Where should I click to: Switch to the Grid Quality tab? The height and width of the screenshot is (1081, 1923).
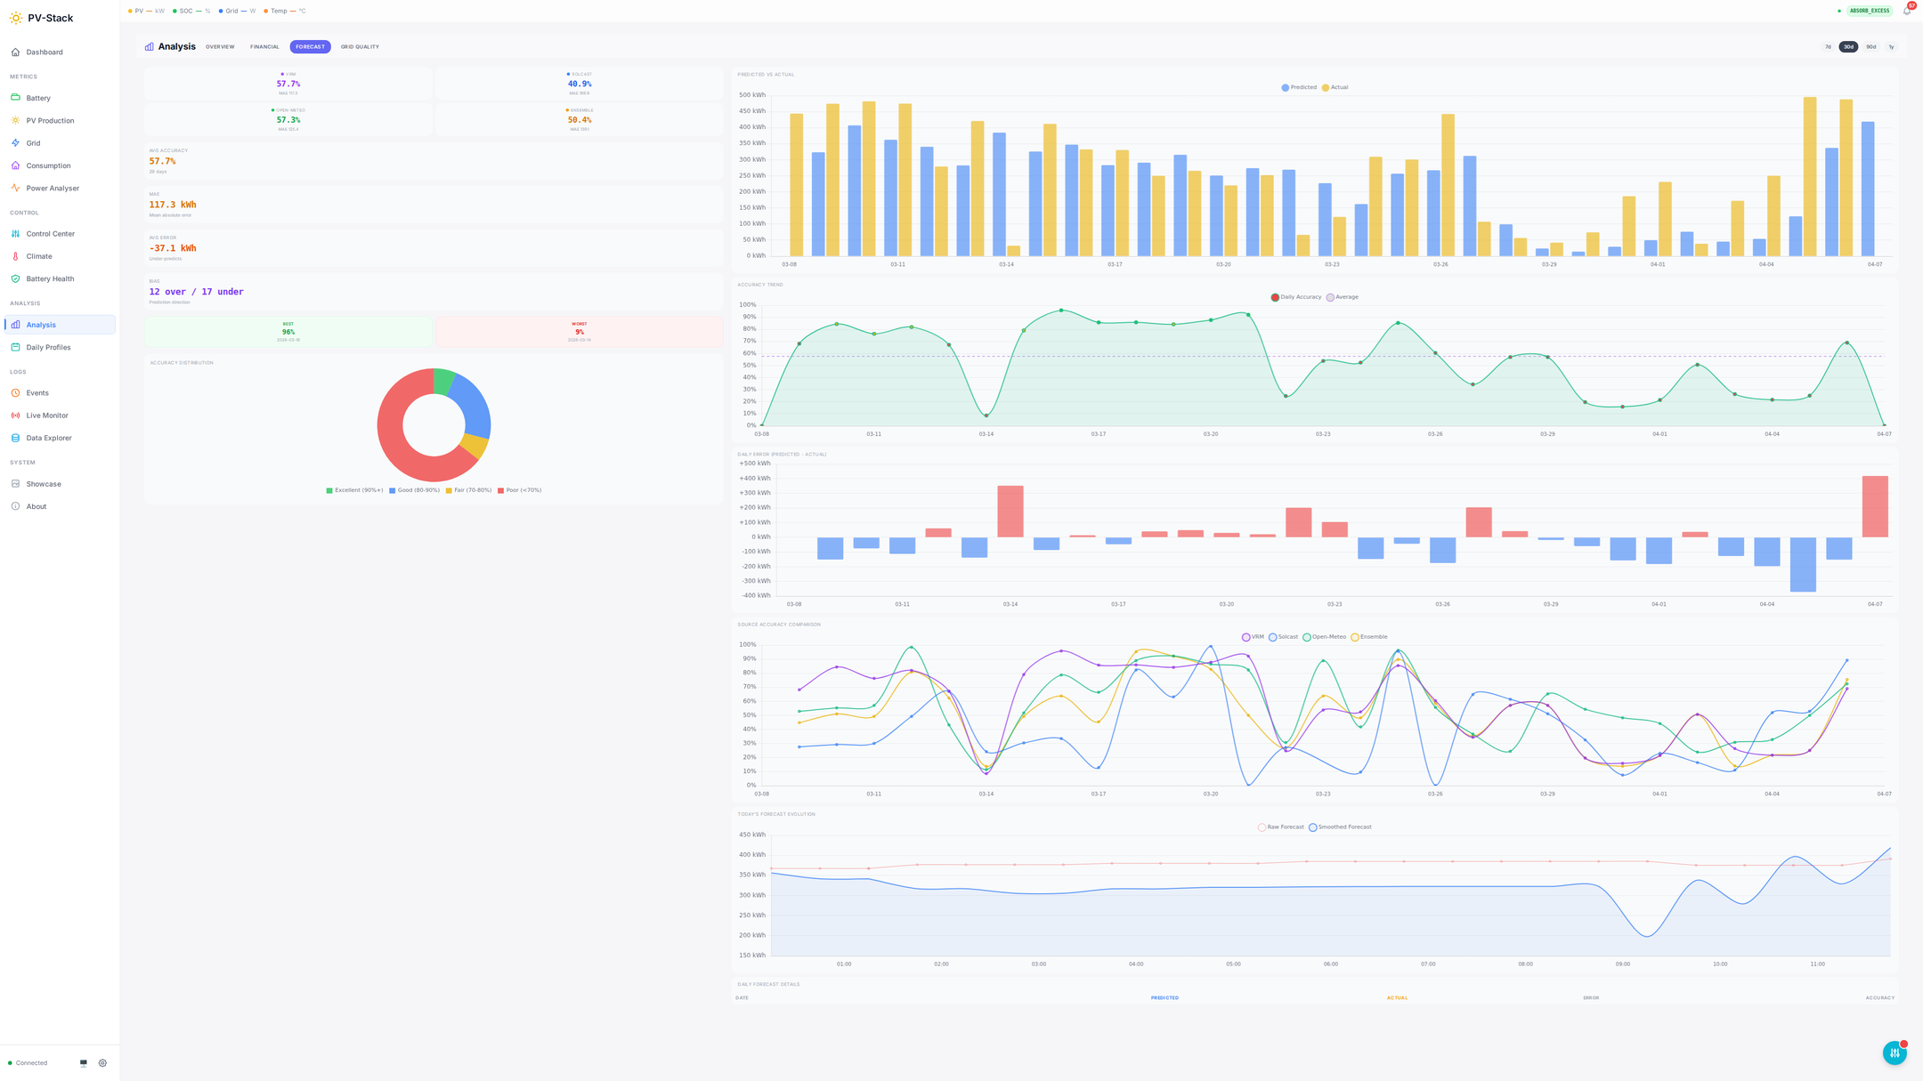tap(360, 47)
